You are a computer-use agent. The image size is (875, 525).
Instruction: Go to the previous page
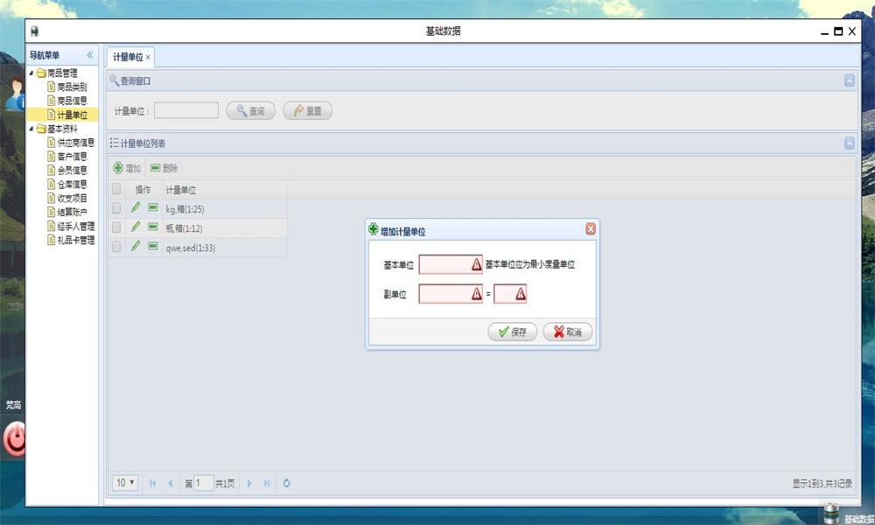(171, 483)
